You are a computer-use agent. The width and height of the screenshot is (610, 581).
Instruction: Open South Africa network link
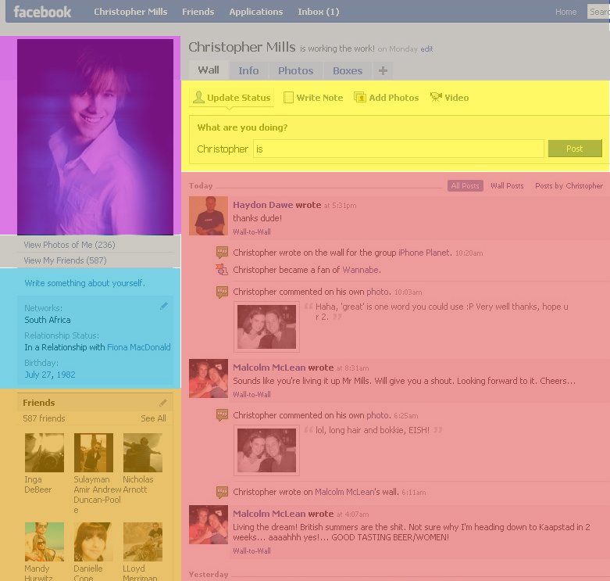tap(48, 320)
